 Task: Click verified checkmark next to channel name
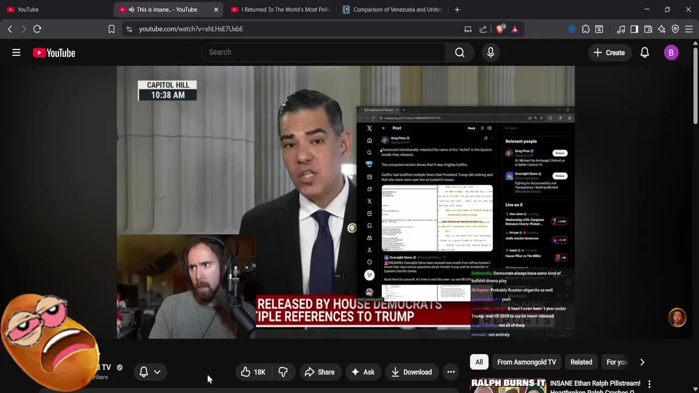[120, 367]
